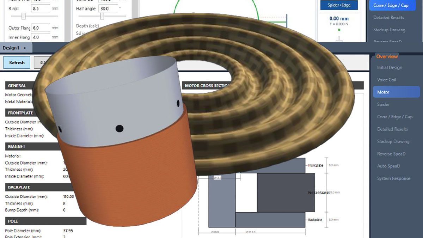Viewport: 423px width, 238px height.
Task: Open Reverse SpeaD in the Design1 sidebar
Action: coord(391,154)
